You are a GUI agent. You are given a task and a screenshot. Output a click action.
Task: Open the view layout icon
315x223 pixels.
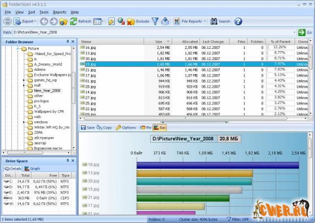[x=97, y=21]
